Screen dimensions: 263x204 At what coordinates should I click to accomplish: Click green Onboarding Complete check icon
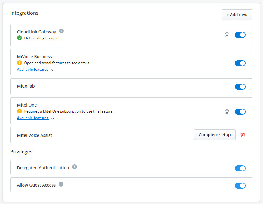(20, 38)
